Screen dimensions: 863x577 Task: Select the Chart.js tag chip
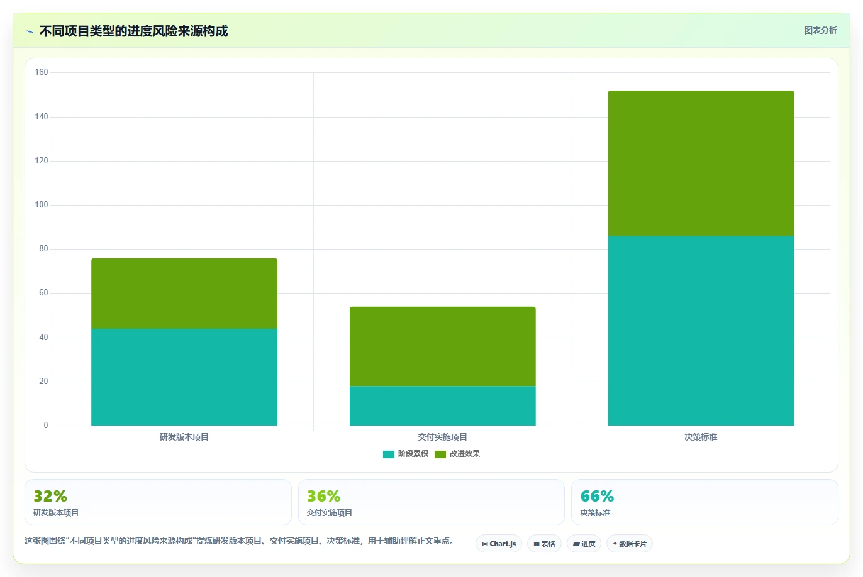tap(499, 544)
